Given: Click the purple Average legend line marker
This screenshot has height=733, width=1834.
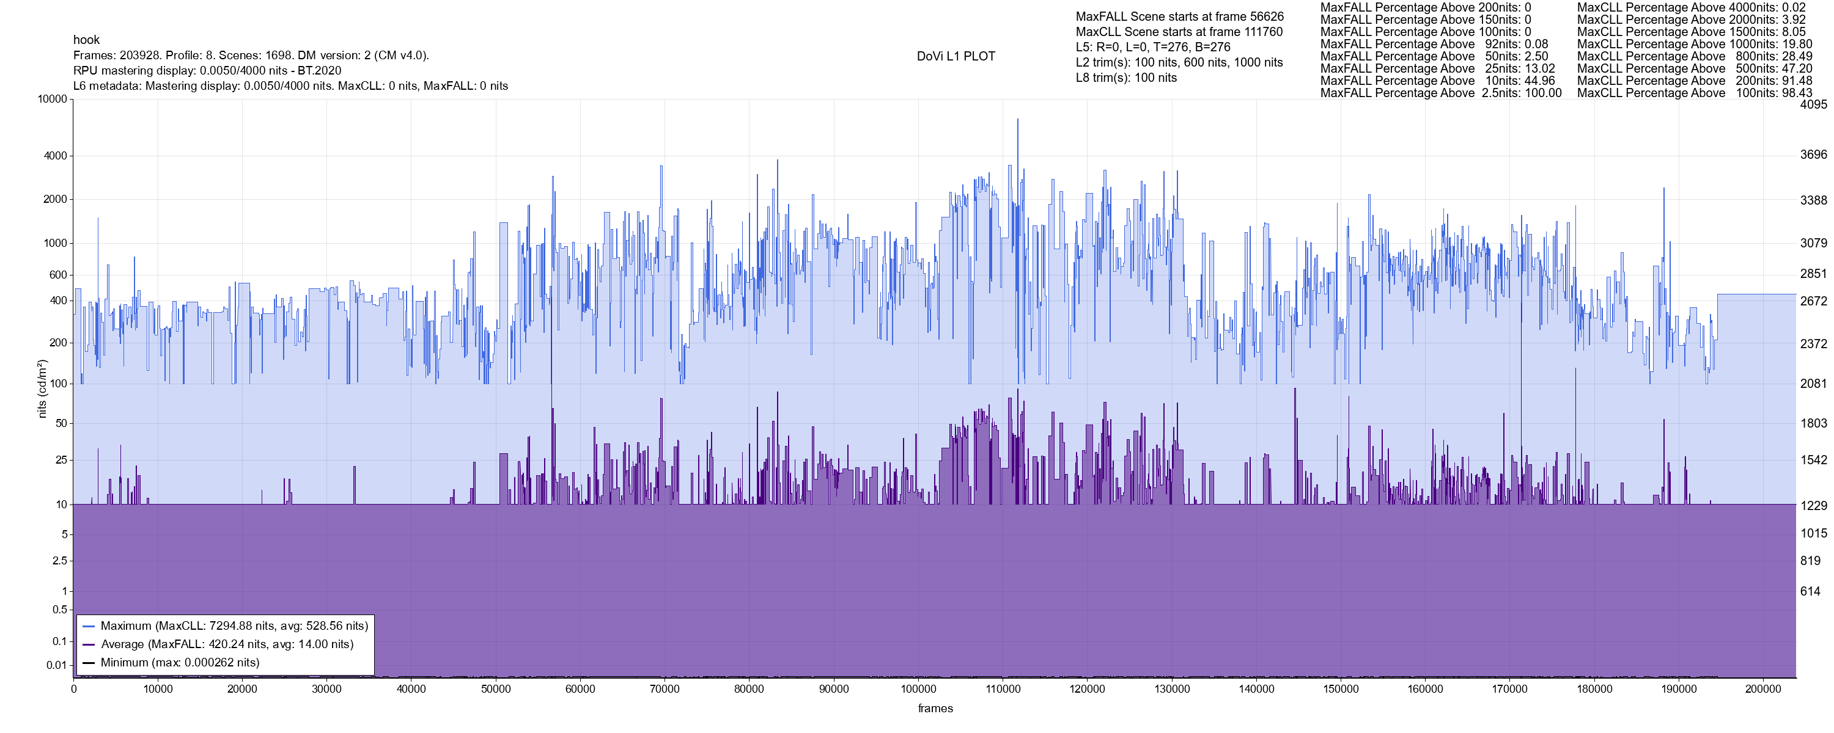Looking at the screenshot, I should point(89,645).
